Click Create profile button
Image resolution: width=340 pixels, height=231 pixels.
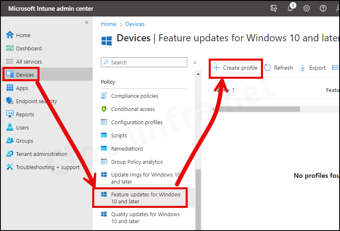click(x=235, y=68)
